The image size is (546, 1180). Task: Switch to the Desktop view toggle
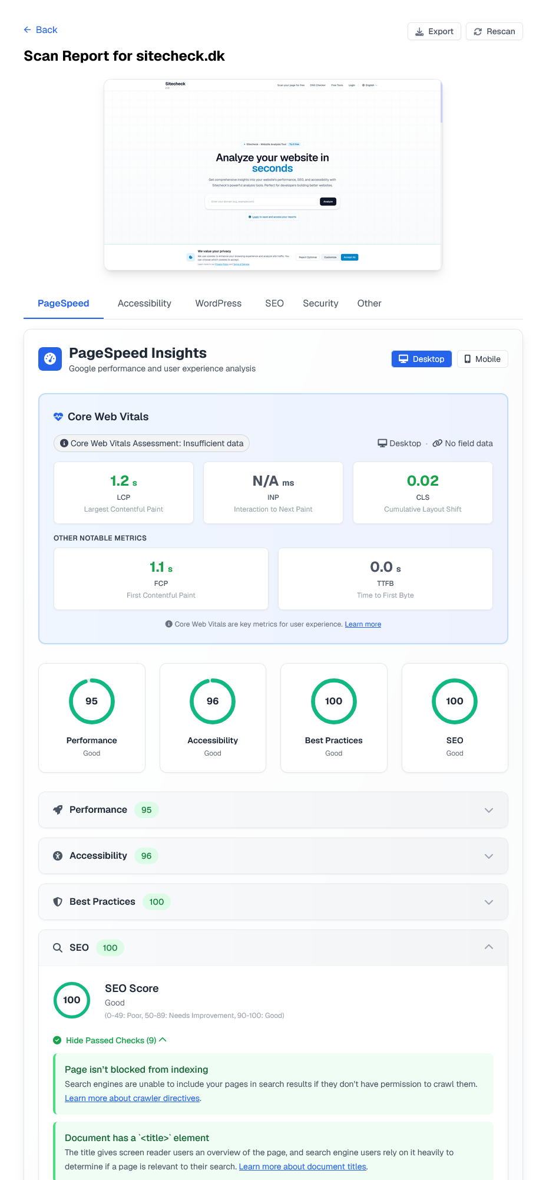click(x=421, y=359)
